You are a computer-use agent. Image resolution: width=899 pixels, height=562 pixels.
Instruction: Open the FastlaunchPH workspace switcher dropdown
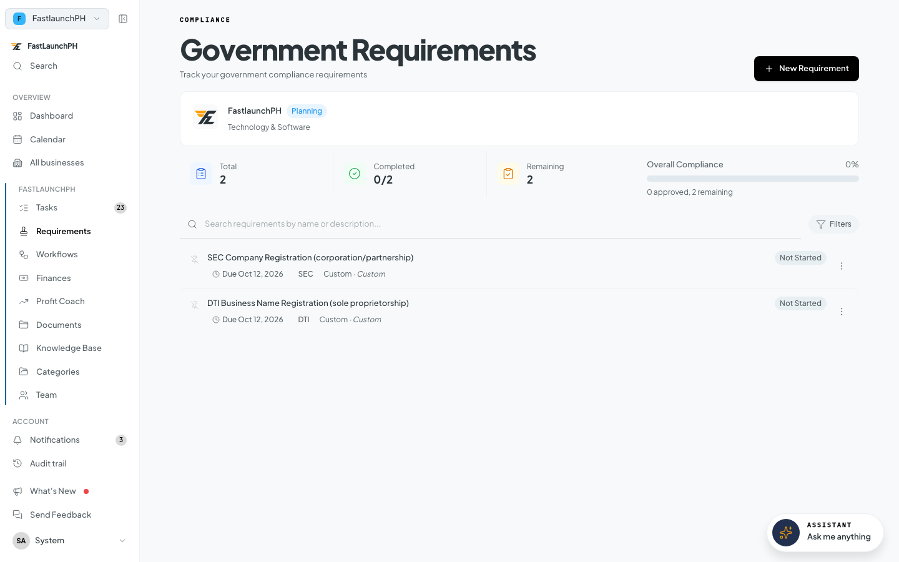(x=57, y=19)
